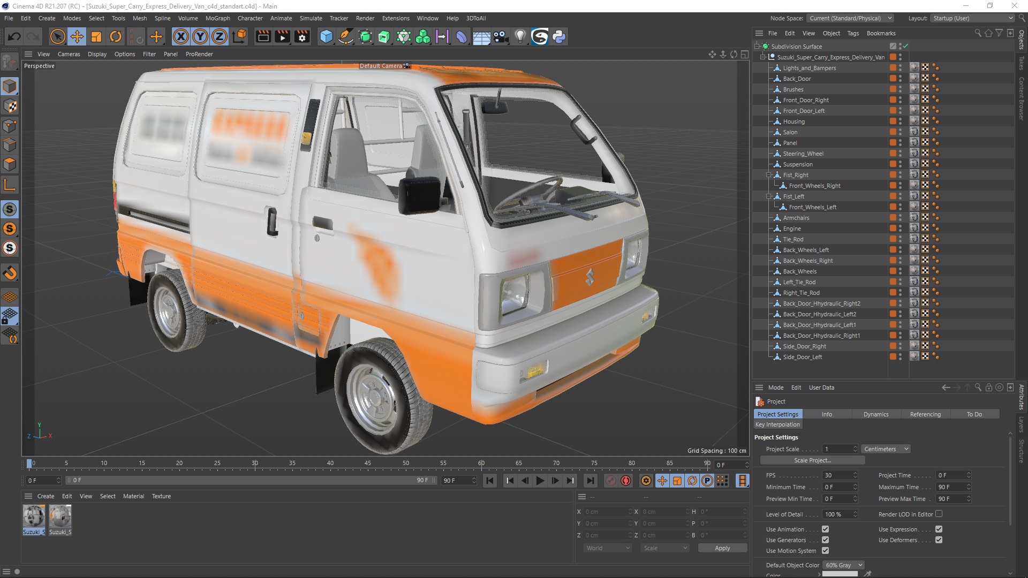Open the World coordinate dropdown
Screen dimensions: 1028x578
pyautogui.click(x=608, y=548)
